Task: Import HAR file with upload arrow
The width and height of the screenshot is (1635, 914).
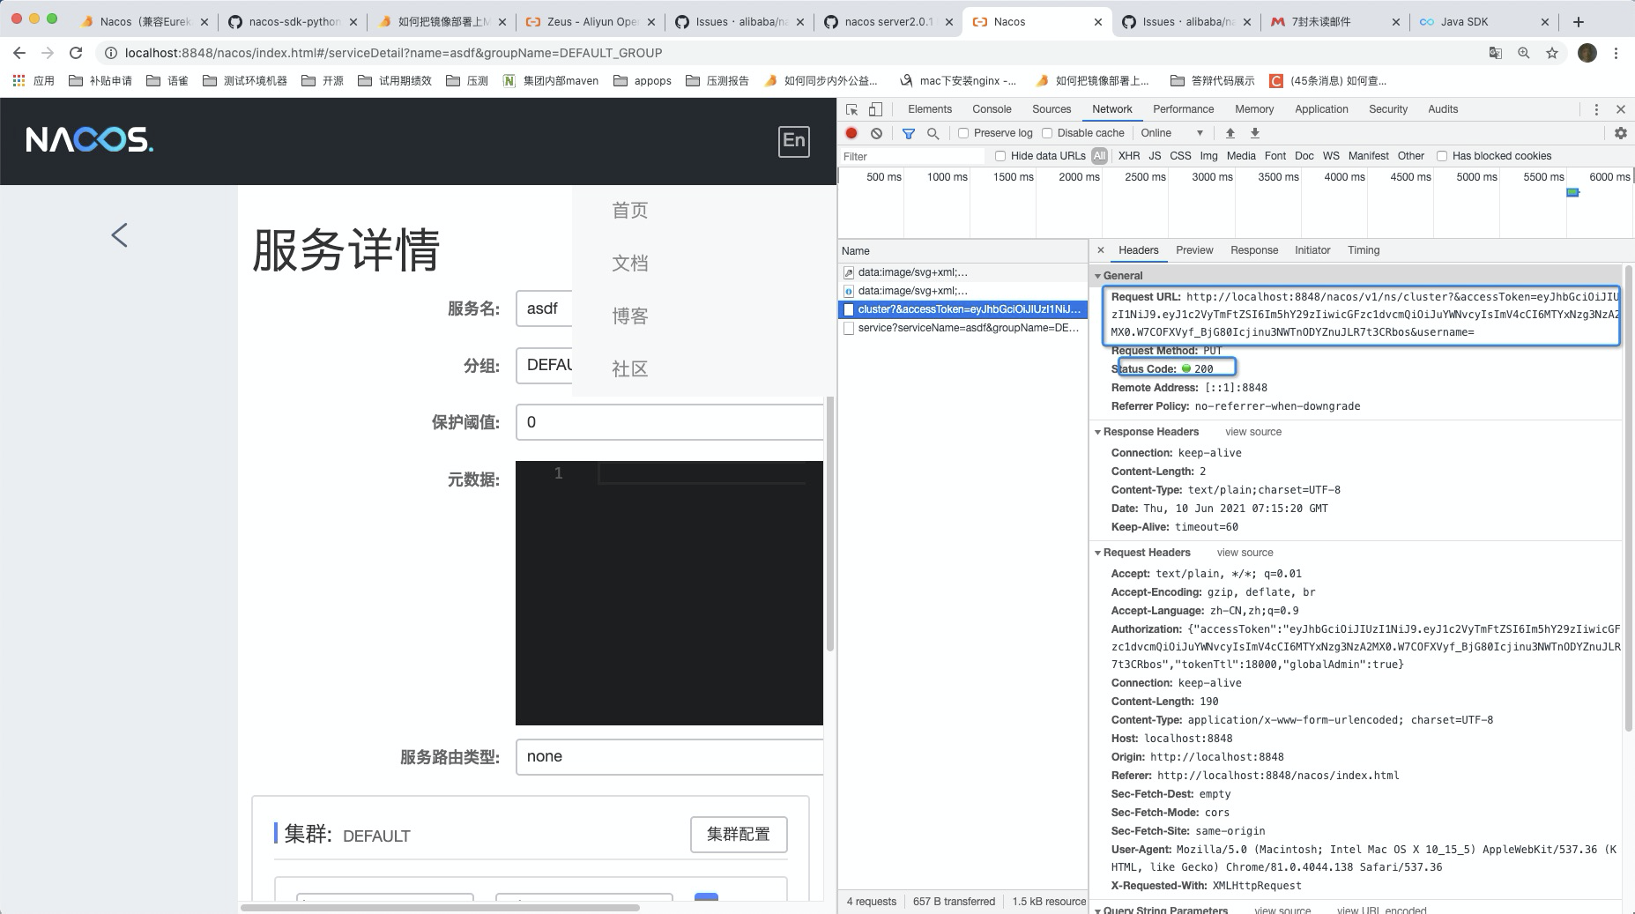Action: [x=1230, y=133]
